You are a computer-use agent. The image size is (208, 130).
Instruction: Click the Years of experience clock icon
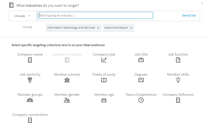click(141, 100)
